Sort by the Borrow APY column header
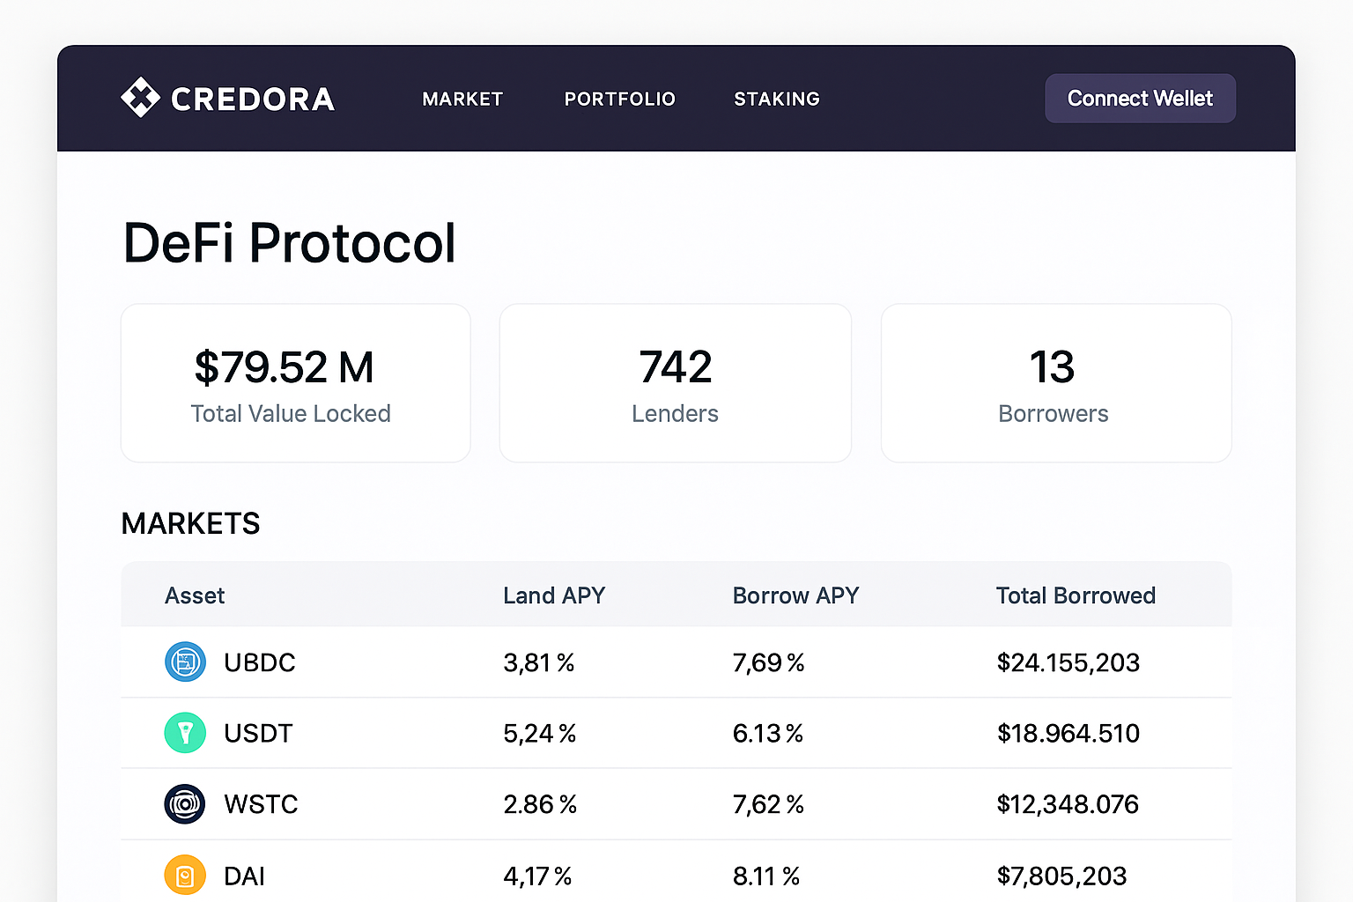Image resolution: width=1353 pixels, height=902 pixels. 795,595
